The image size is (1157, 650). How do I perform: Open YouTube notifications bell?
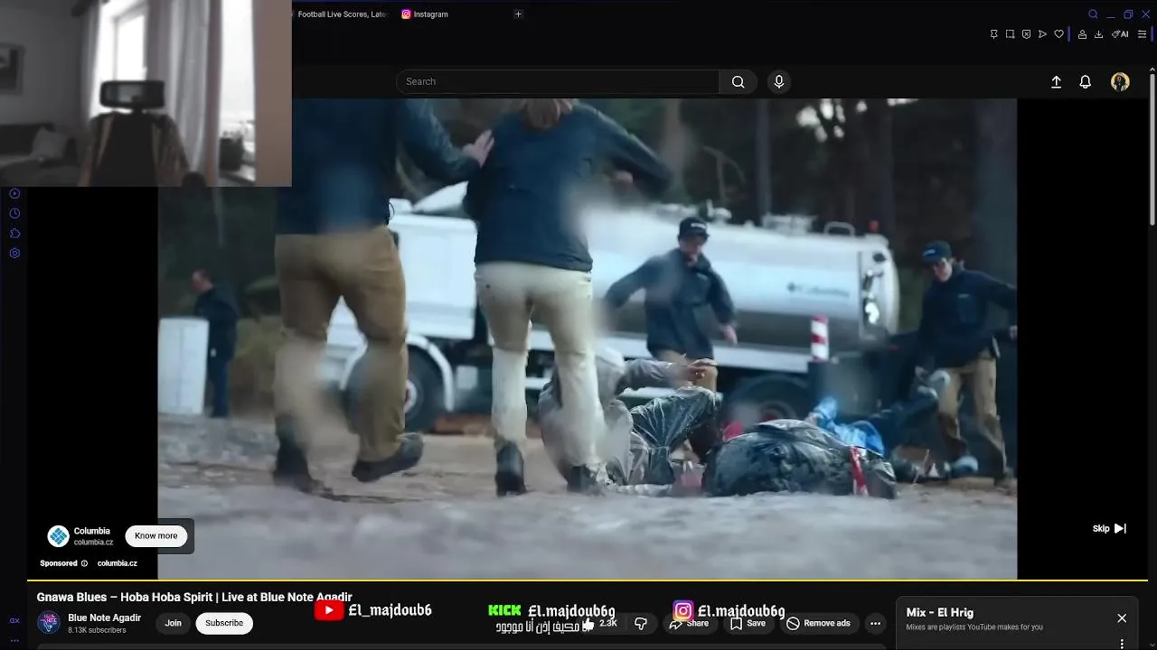pos(1086,82)
